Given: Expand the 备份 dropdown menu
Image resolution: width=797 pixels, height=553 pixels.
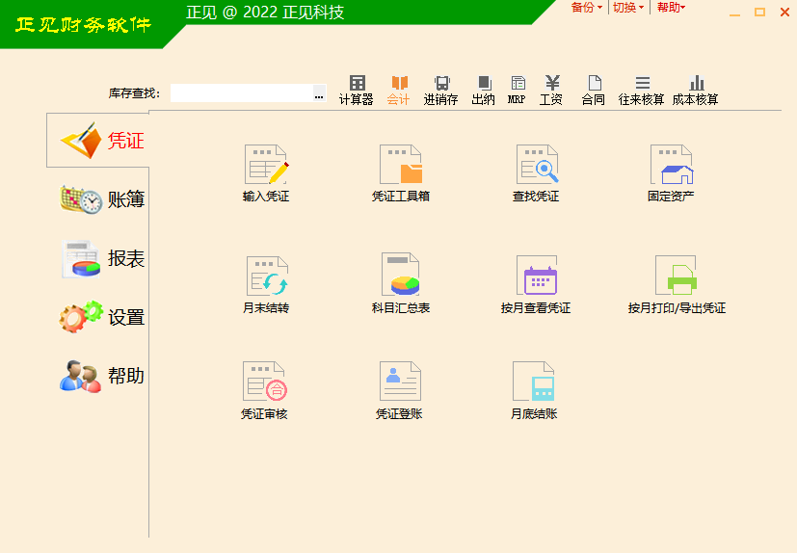Looking at the screenshot, I should 586,8.
